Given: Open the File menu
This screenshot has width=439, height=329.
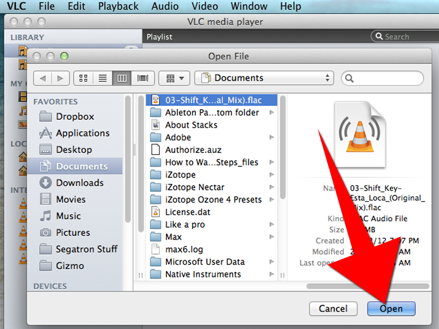Looking at the screenshot, I should pos(46,6).
